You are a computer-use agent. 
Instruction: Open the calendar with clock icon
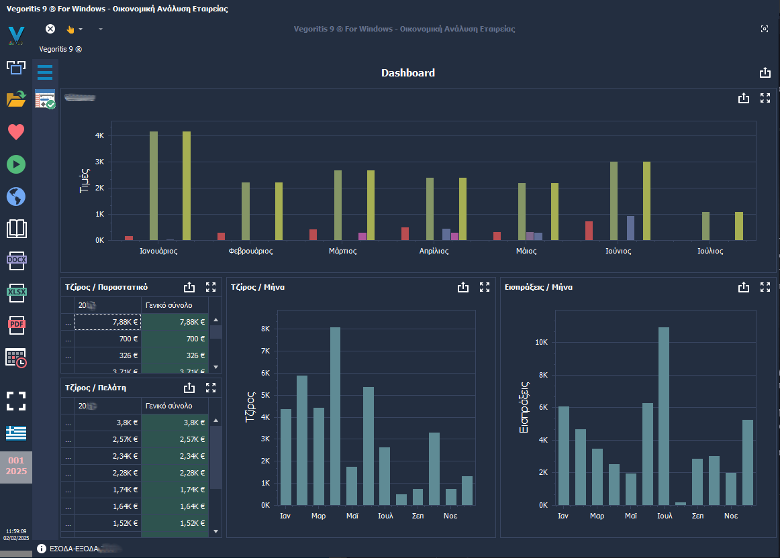(x=16, y=358)
